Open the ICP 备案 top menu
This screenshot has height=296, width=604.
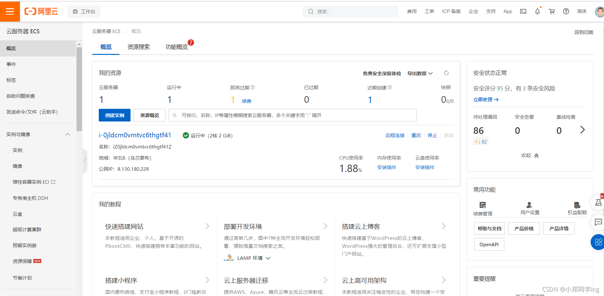coord(451,11)
